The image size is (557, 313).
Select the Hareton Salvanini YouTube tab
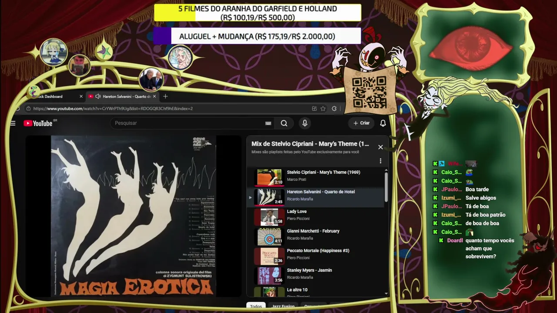[122, 97]
